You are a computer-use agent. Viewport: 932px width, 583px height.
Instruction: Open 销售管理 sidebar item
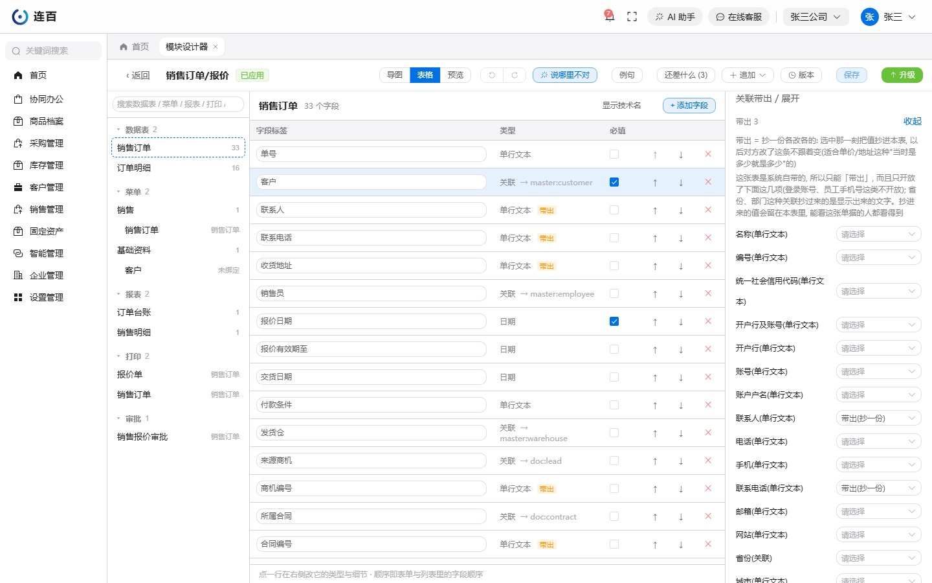tap(53, 209)
